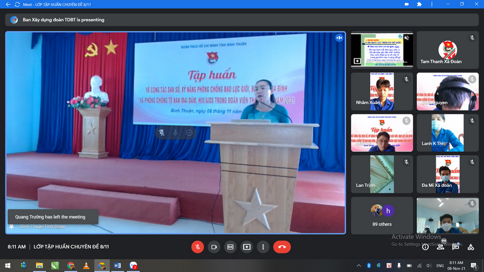Open Chrome app three-dot menu in title bar
This screenshot has width=484, height=272.
coord(432,5)
